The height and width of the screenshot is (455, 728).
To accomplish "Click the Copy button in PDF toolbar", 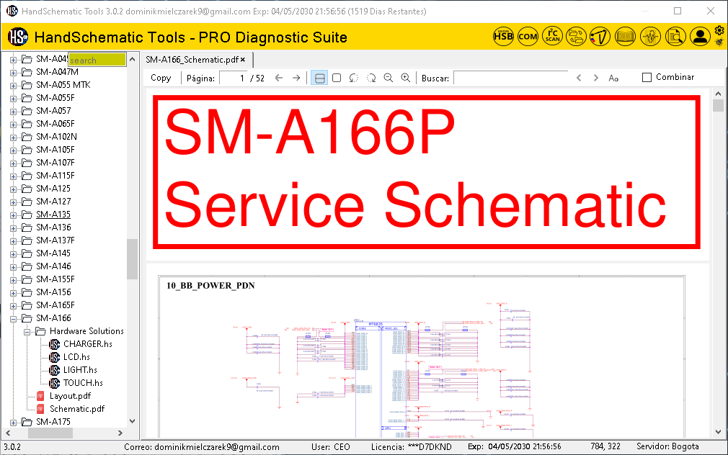I will pos(161,78).
